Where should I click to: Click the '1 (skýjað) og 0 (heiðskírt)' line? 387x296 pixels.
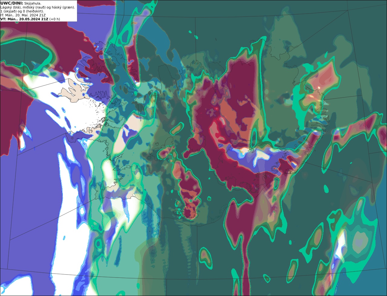[22, 11]
